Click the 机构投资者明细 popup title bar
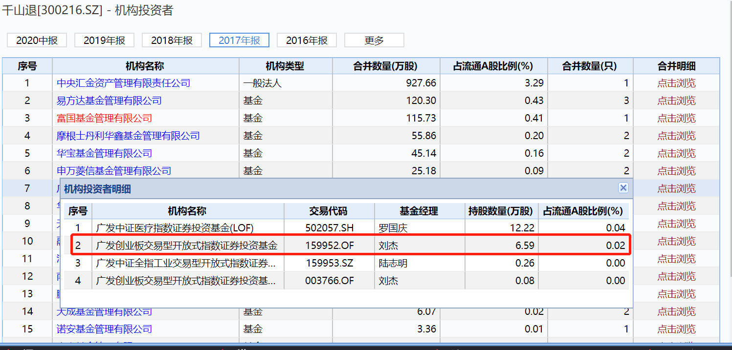This screenshot has height=350, width=732. tap(346, 188)
